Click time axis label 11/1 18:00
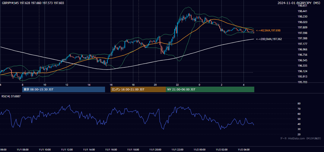 tap(133, 150)
